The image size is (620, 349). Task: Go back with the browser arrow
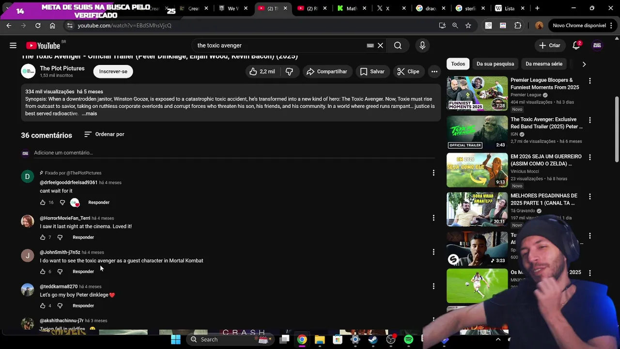9,25
